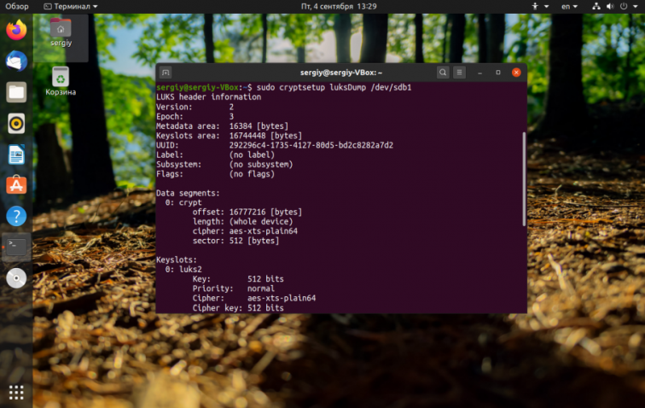Click the UUID value 292296c4-1735-4127-80d5-bd2c8282a7d2
Viewport: 645px width, 408px height.
point(311,145)
